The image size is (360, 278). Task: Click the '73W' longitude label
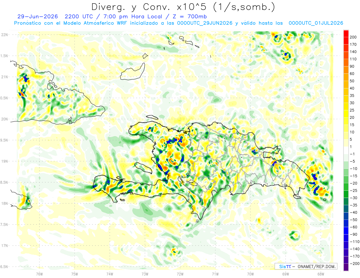pos(145,274)
